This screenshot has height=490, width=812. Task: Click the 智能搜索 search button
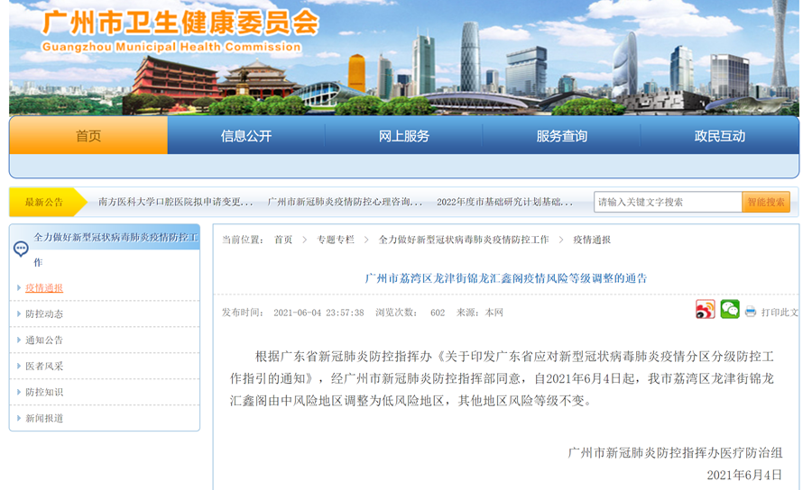click(x=766, y=202)
